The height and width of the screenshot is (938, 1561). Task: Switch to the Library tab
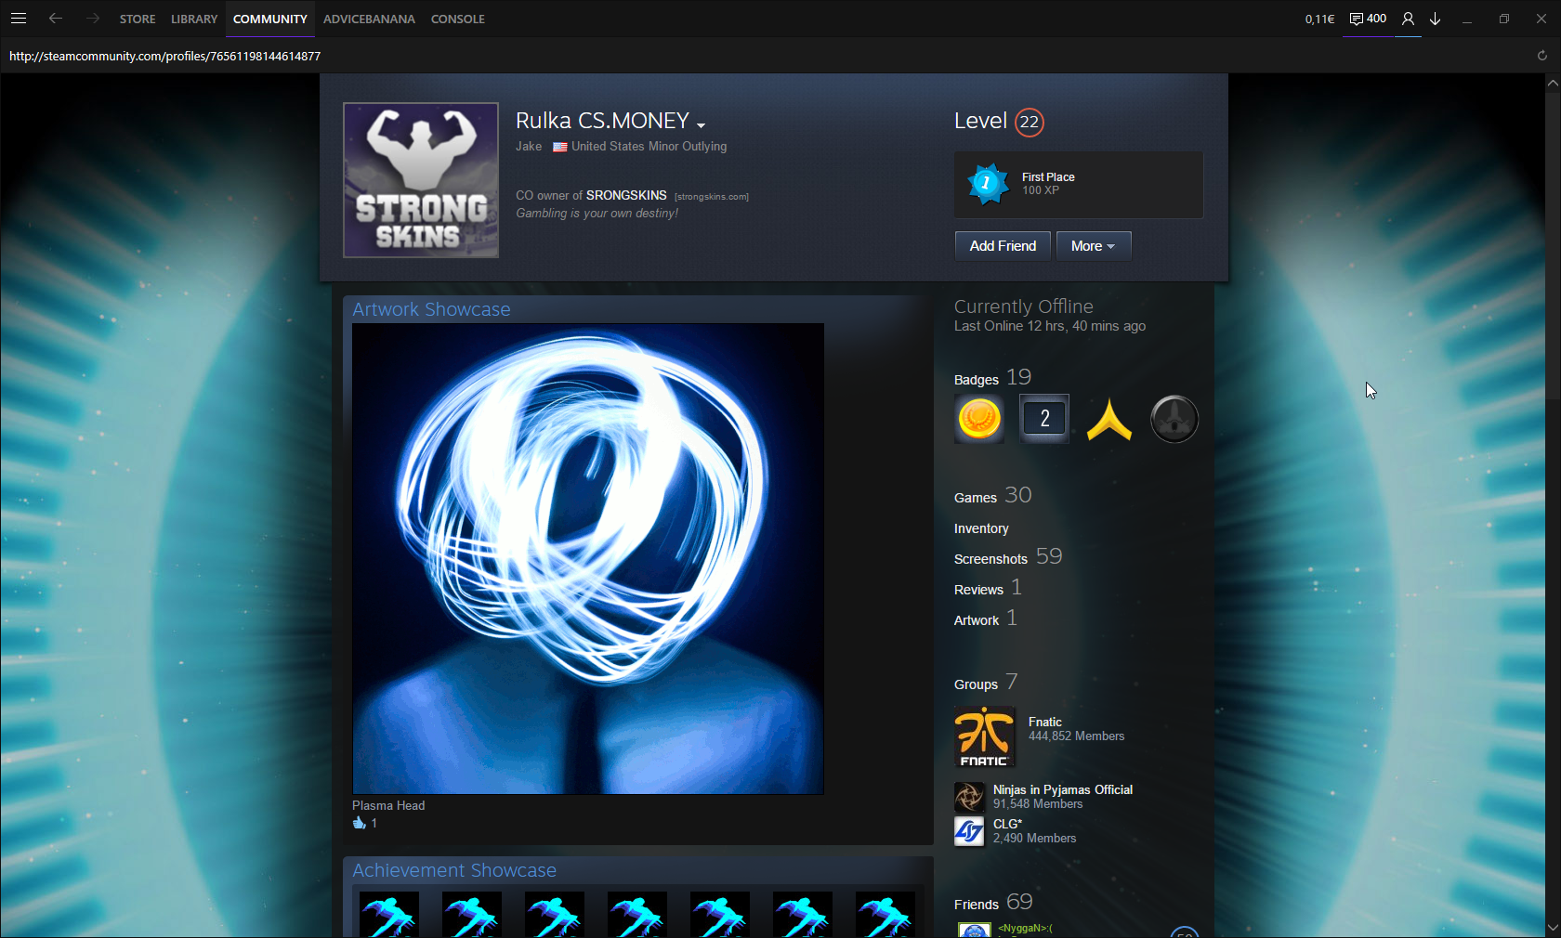coord(194,19)
